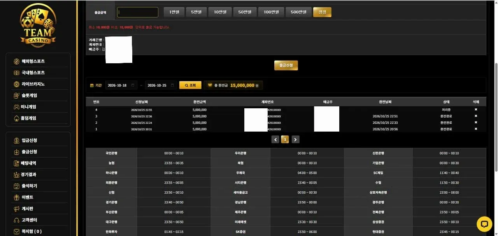Open the end date picker 2026-10-25
The height and width of the screenshot is (236, 498).
[x=161, y=85]
